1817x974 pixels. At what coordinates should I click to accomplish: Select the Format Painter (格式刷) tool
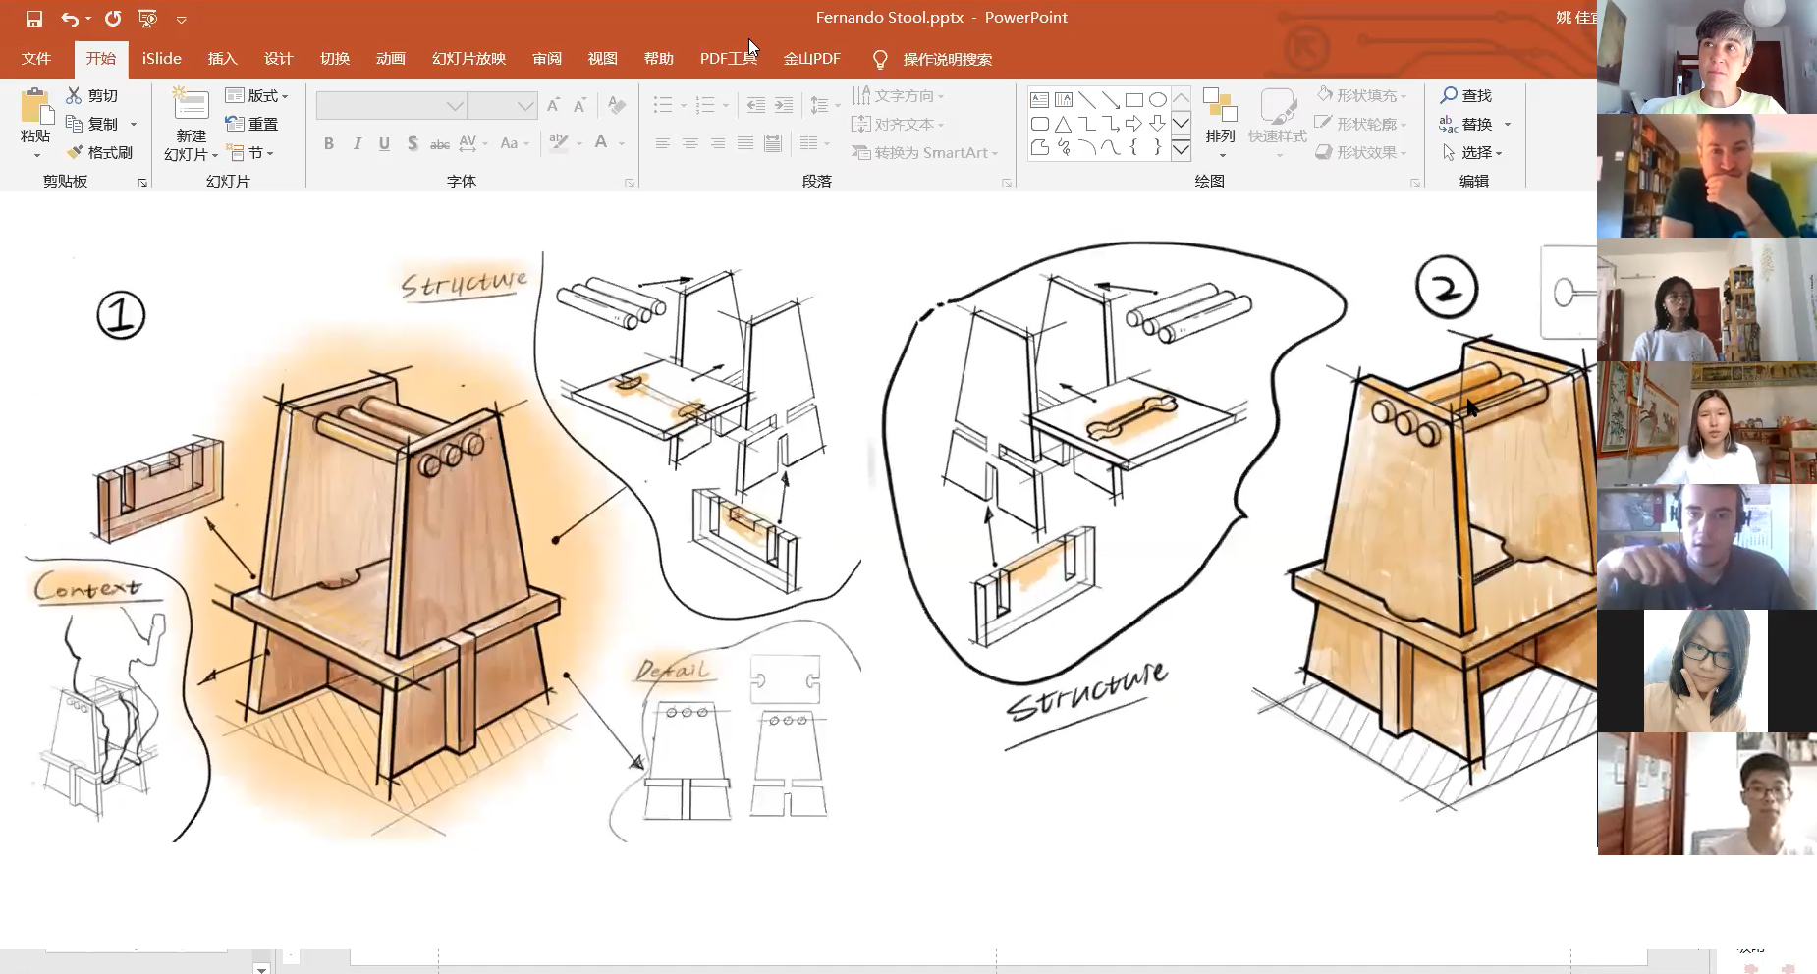pos(100,152)
